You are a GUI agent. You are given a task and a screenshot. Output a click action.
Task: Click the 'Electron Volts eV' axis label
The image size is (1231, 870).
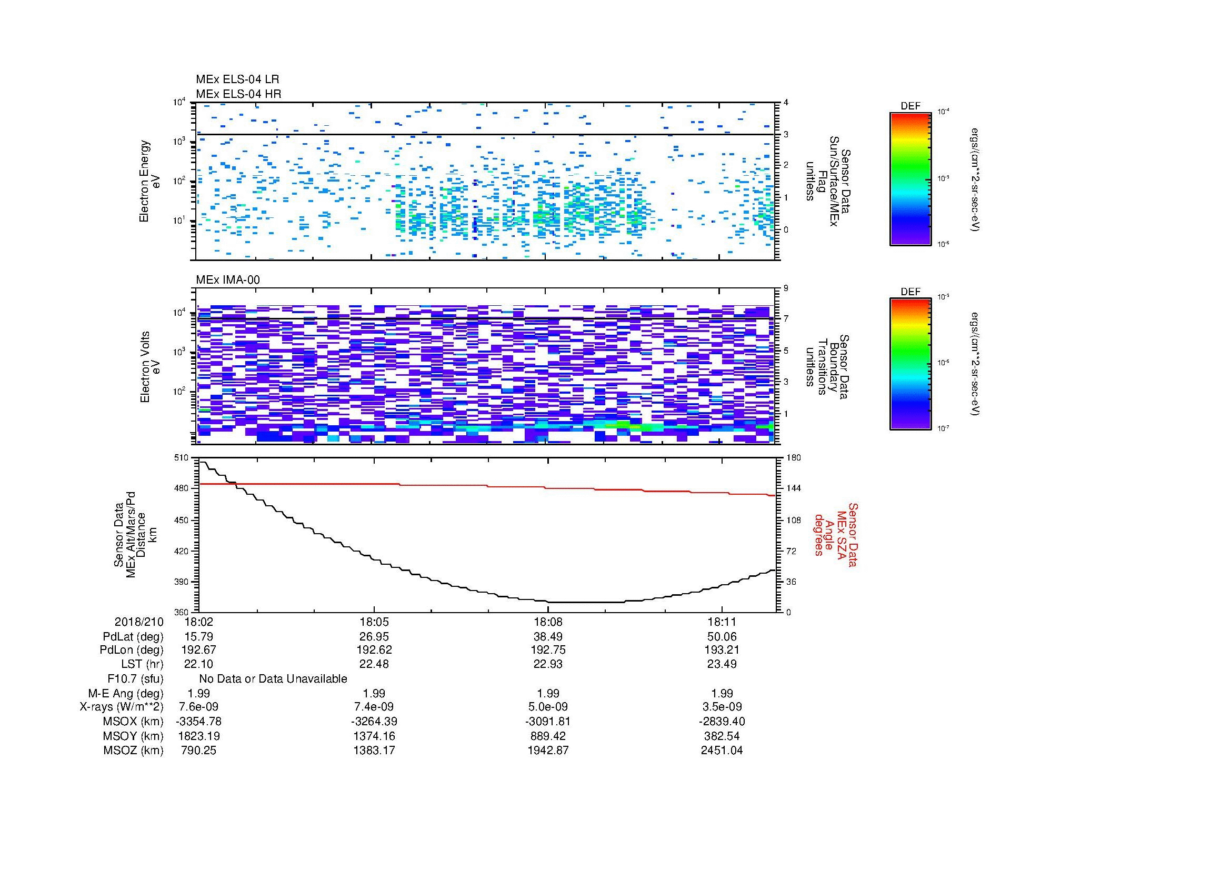(x=149, y=367)
